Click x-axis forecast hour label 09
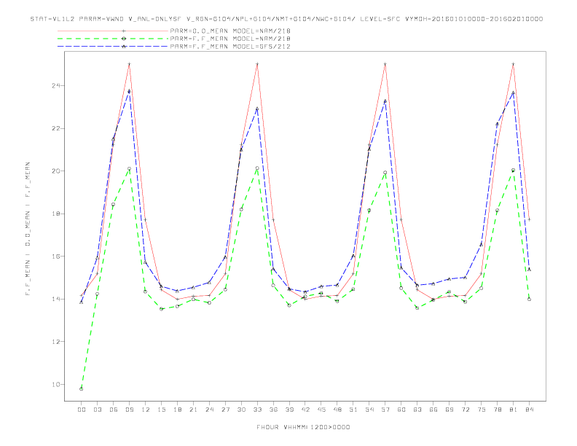The width and height of the screenshot is (577, 446). tap(129, 410)
